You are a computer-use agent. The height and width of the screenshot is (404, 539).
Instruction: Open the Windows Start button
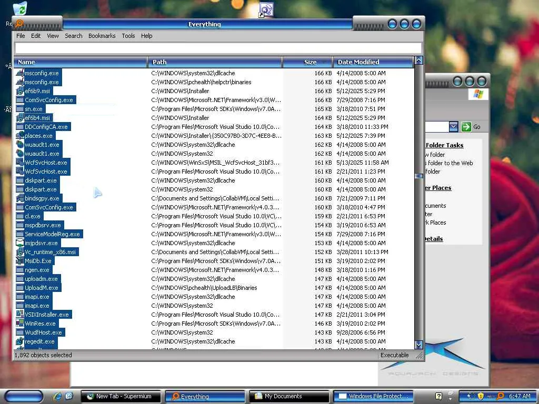24,396
